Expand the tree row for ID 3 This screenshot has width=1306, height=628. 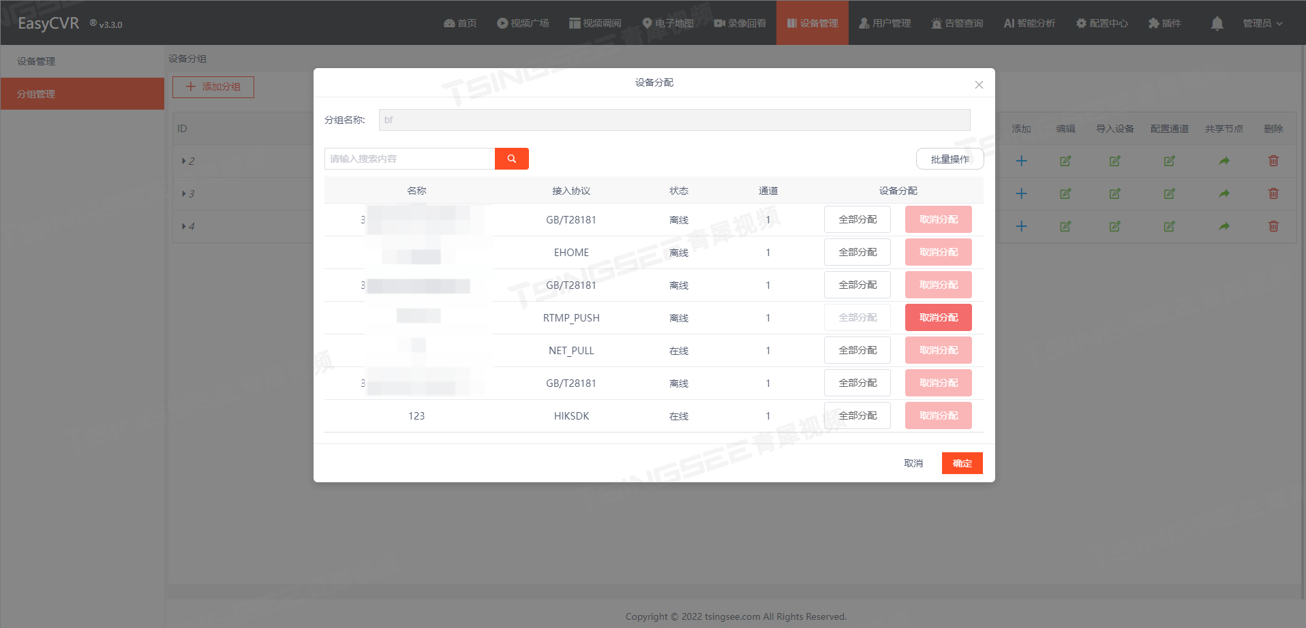(x=184, y=193)
